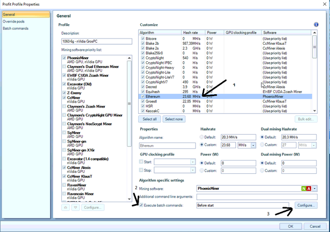Click the green N badge in Mining software
330x232 pixels.
click(x=304, y=189)
